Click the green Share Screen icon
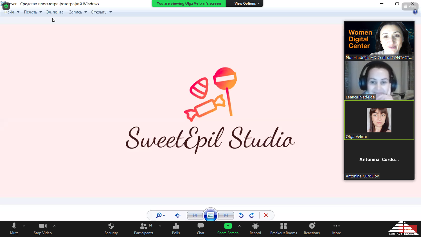This screenshot has width=421, height=237. coord(228,226)
